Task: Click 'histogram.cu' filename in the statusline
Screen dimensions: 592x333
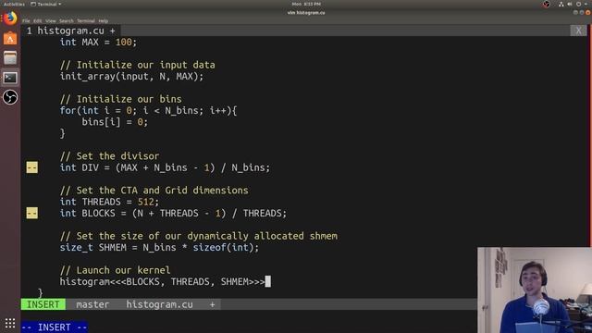Action: click(159, 304)
